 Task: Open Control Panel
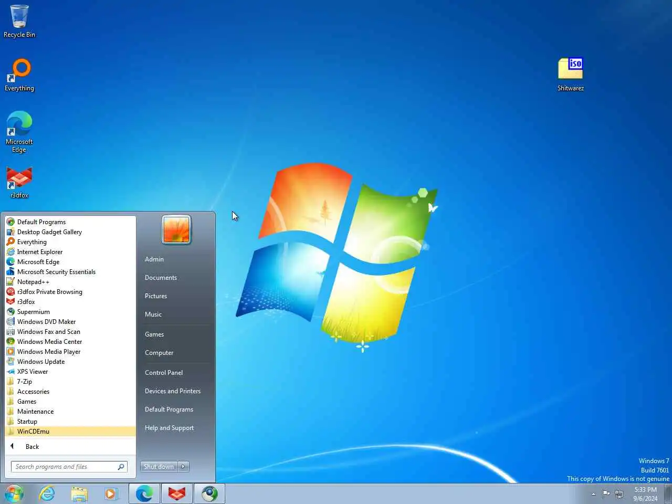(x=176, y=373)
